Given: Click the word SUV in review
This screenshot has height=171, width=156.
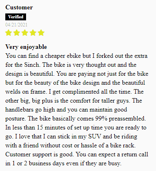Looking at the screenshot, I should tap(95, 136).
